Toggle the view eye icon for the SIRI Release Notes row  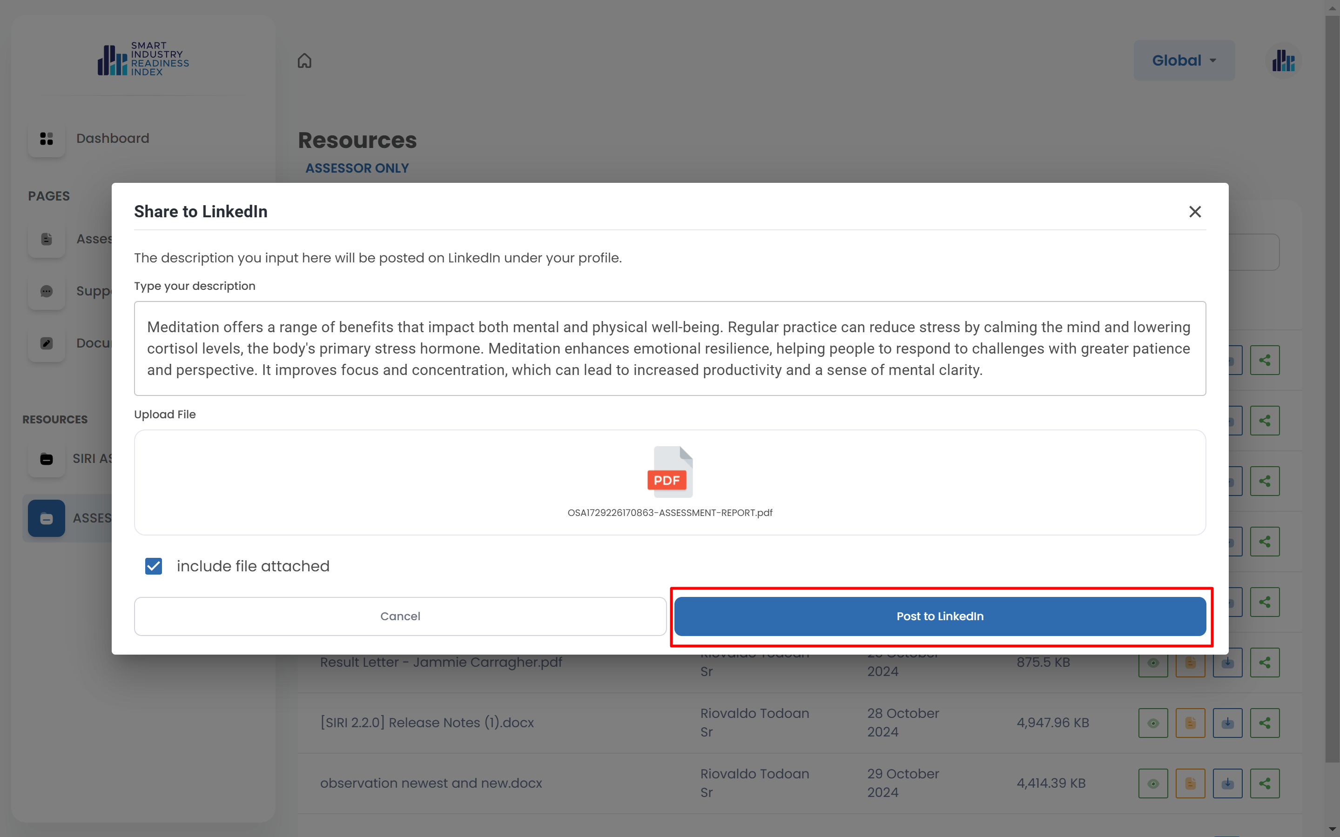[1153, 723]
